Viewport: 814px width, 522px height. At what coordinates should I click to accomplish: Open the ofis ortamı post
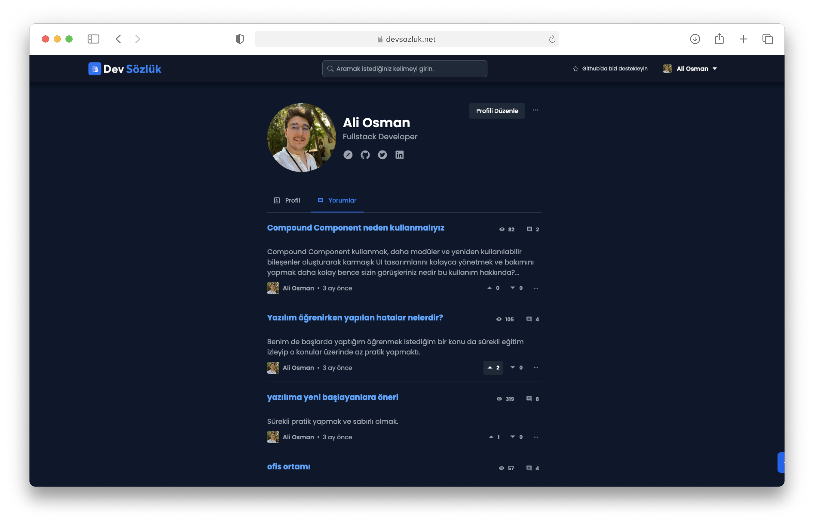click(288, 467)
